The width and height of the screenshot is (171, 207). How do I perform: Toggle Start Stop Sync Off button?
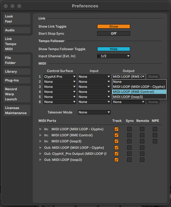click(114, 34)
